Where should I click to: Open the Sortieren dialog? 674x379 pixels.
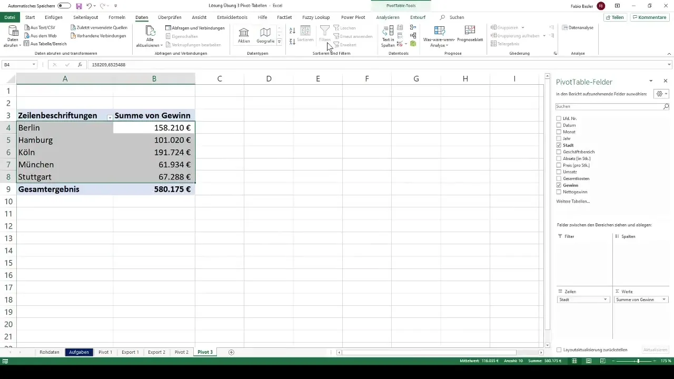(x=305, y=34)
